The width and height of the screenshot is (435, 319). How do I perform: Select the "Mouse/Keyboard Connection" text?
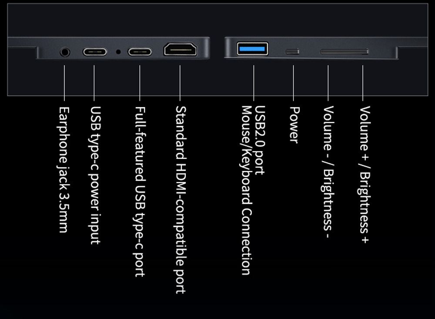point(246,191)
